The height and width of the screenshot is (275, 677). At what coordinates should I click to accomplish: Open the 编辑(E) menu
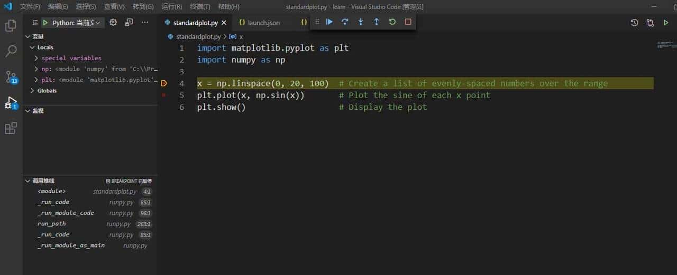click(58, 7)
